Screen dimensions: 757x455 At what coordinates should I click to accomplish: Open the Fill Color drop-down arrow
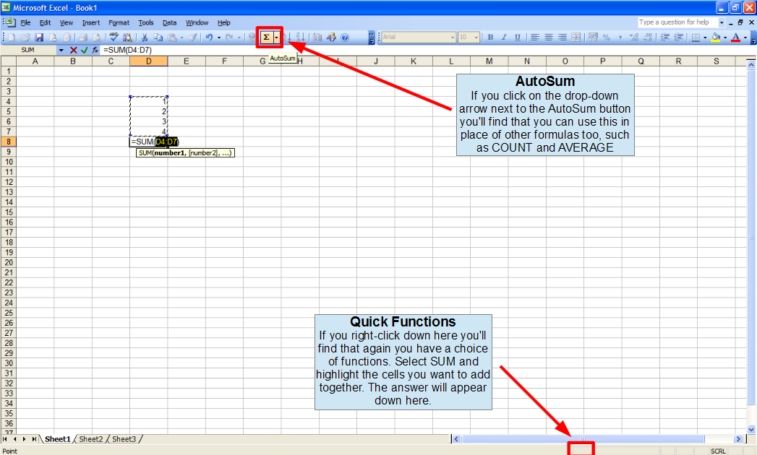click(x=725, y=37)
